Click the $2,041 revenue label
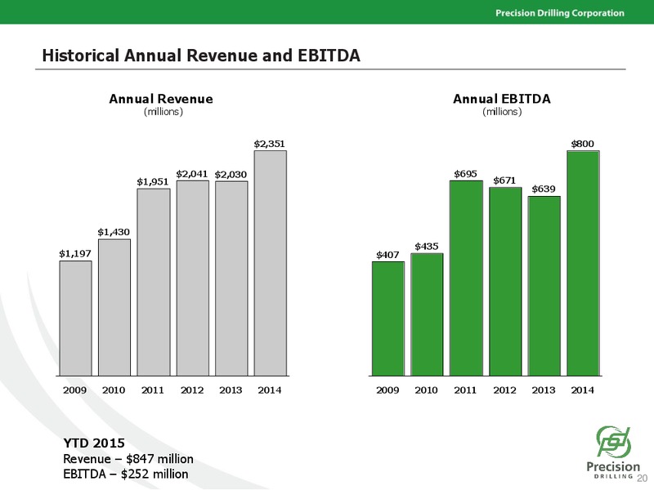 [192, 174]
